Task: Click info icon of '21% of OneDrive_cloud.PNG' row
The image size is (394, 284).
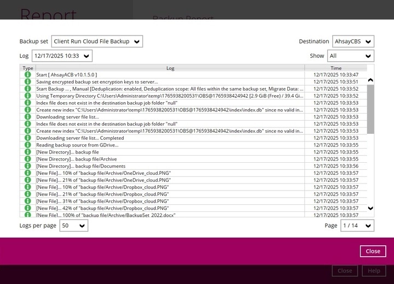Action: [x=28, y=180]
